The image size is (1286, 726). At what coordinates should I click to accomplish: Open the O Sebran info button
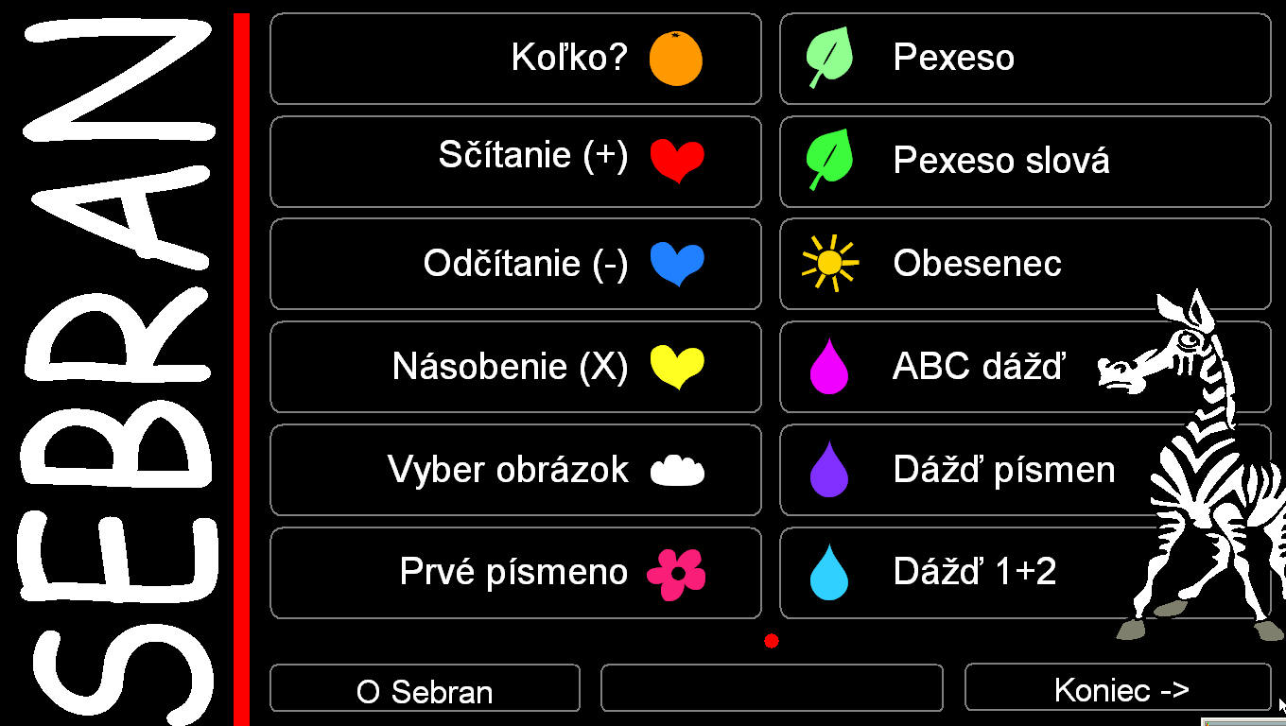click(425, 688)
